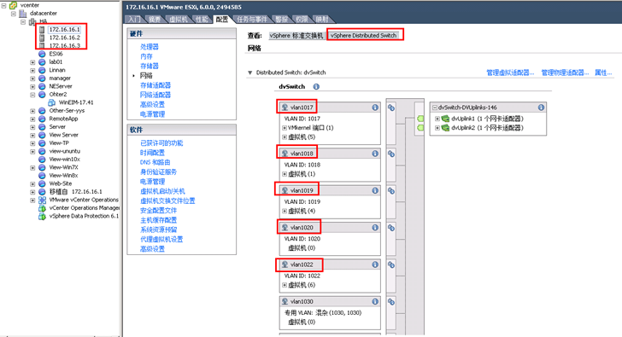Open info icon for vlan1019 port group
622x337 pixels.
pos(375,190)
